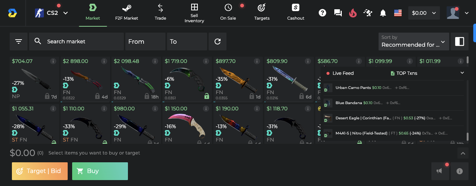Switch to the Live Feed view
The width and height of the screenshot is (476, 186).
pyautogui.click(x=340, y=73)
